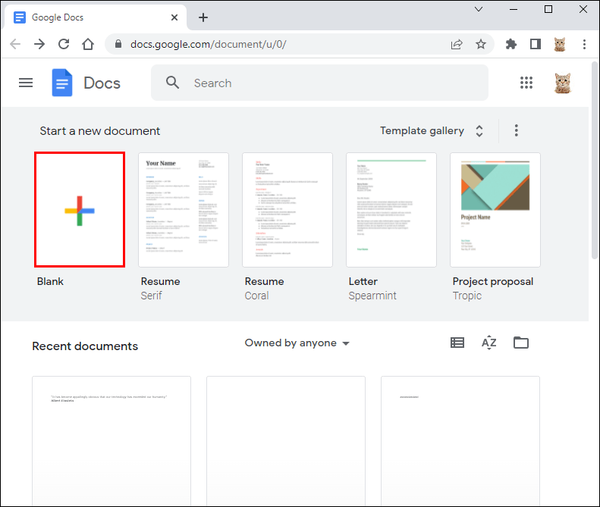Image resolution: width=600 pixels, height=507 pixels.
Task: Go back in browser history
Action: coord(15,44)
